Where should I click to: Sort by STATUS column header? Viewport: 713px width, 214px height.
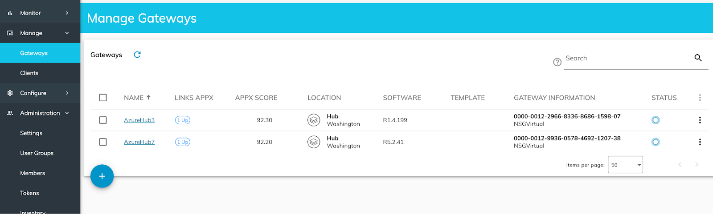click(x=664, y=98)
